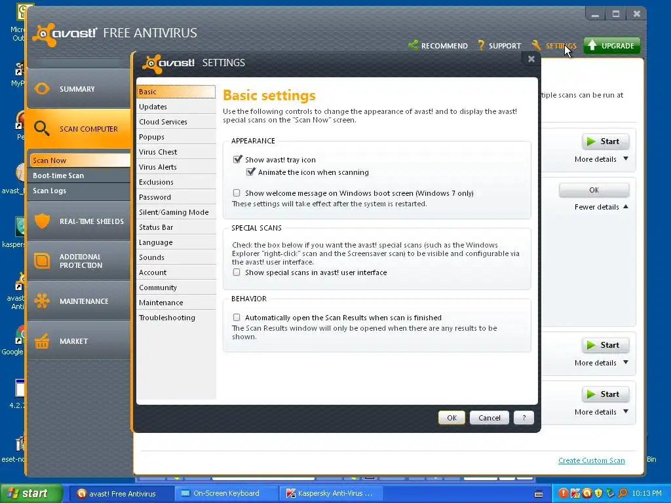671x503 pixels.
Task: Click the avast logo in the main window header
Action: click(x=65, y=34)
